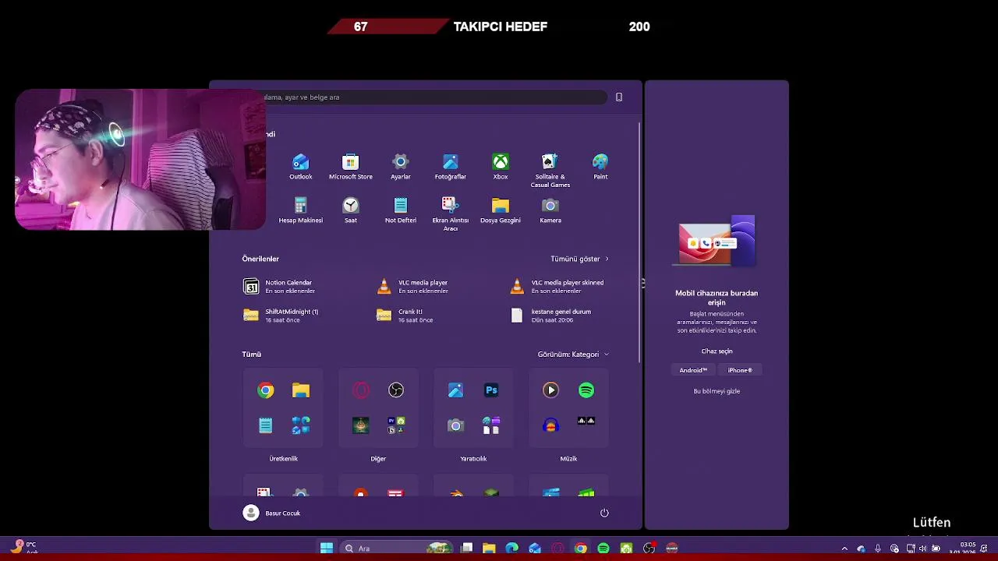The width and height of the screenshot is (998, 561).
Task: Click the microphone tray icon
Action: (x=878, y=549)
